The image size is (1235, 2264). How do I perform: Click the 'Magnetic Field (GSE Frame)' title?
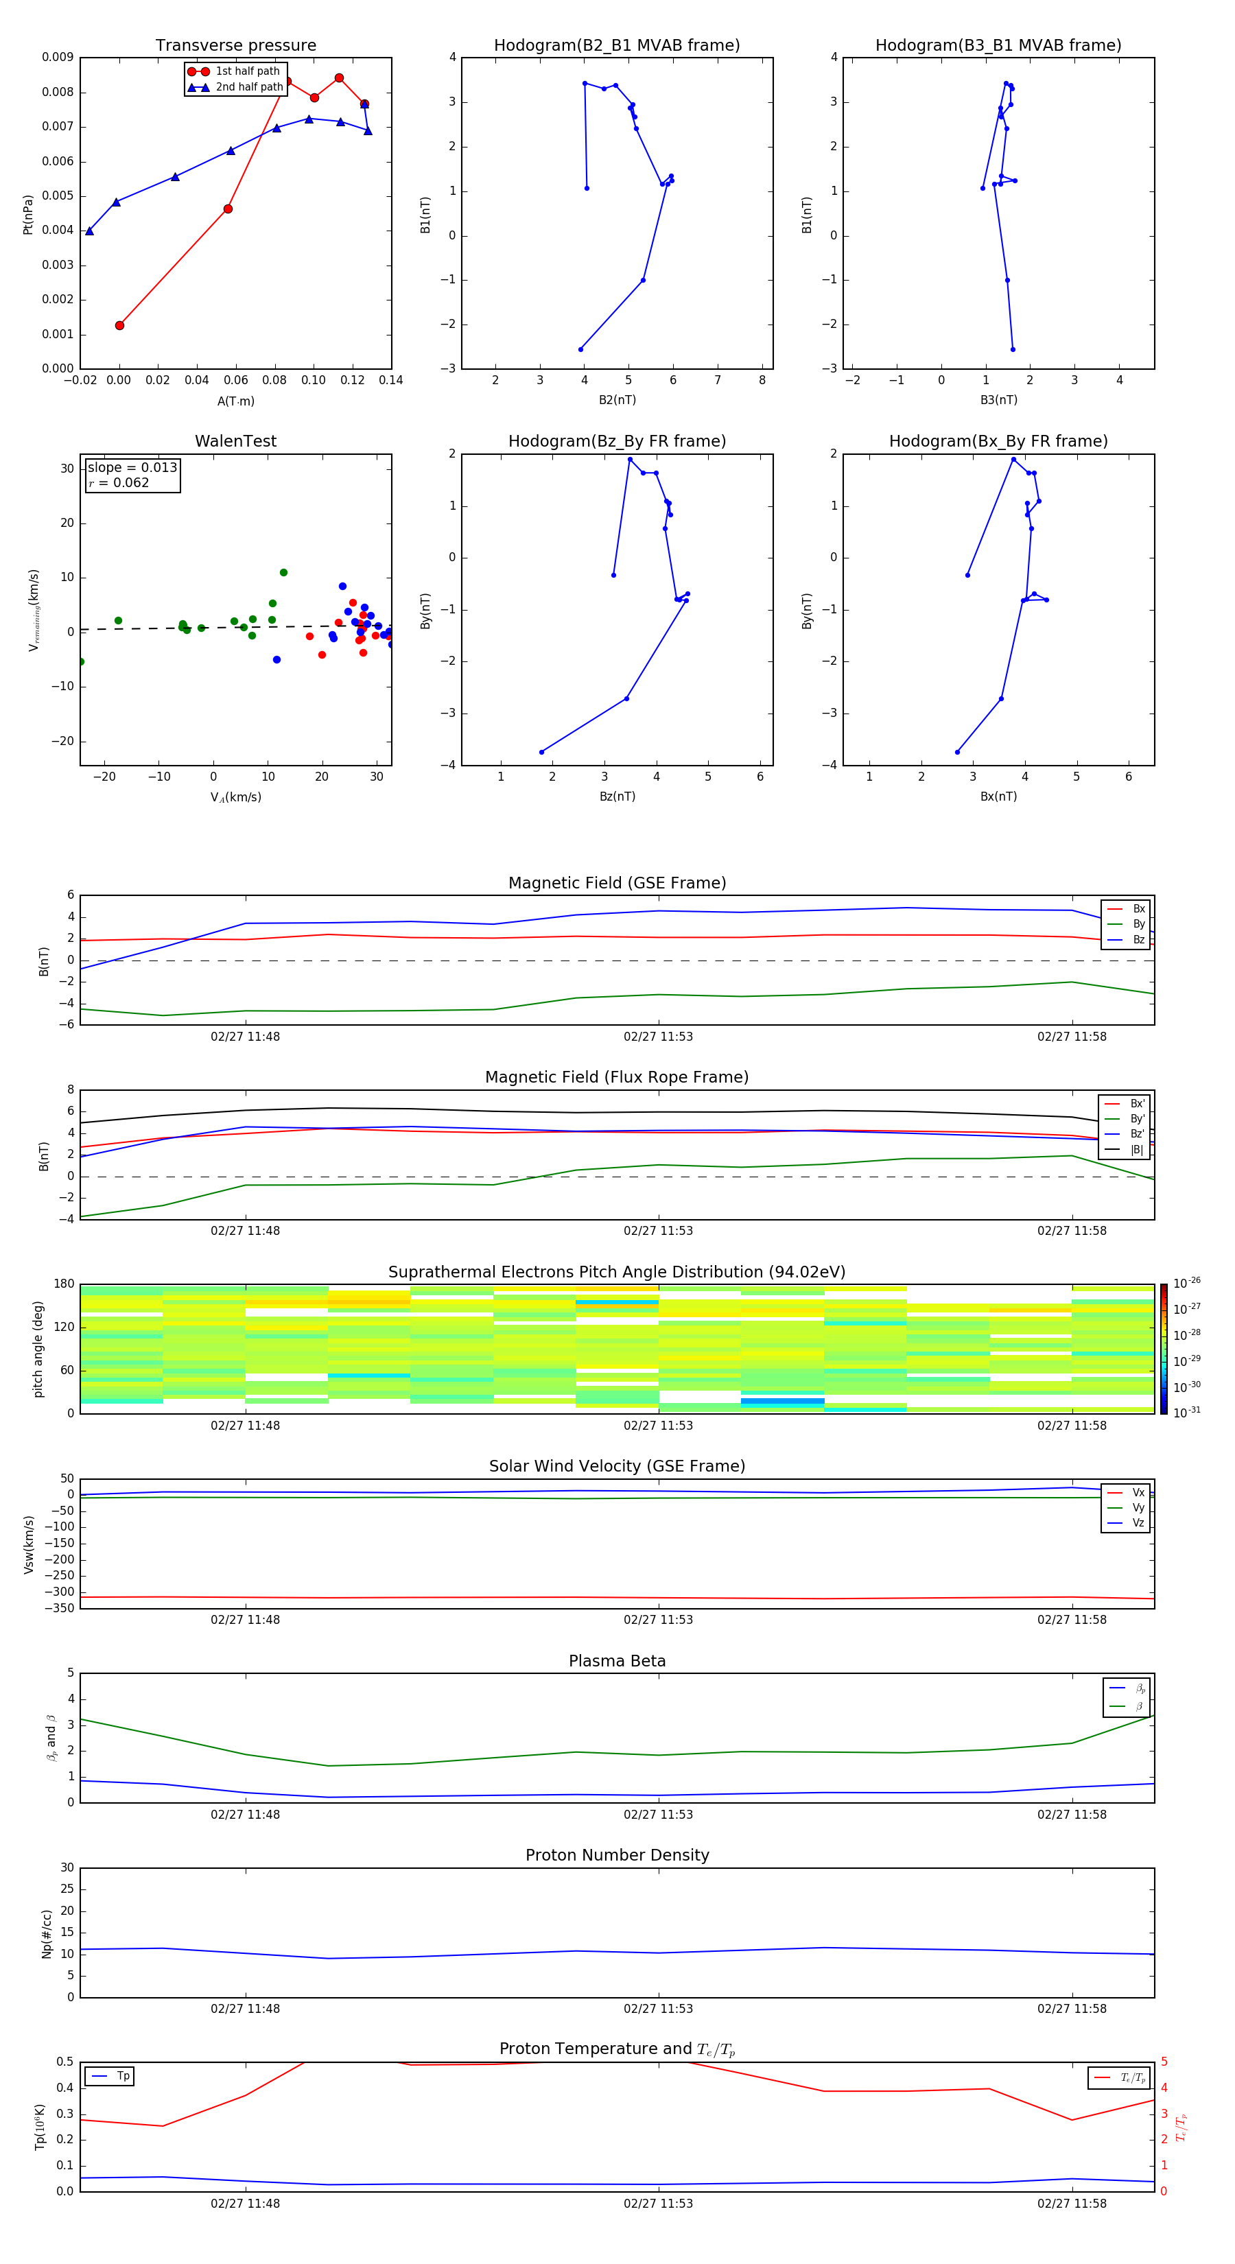(x=617, y=883)
